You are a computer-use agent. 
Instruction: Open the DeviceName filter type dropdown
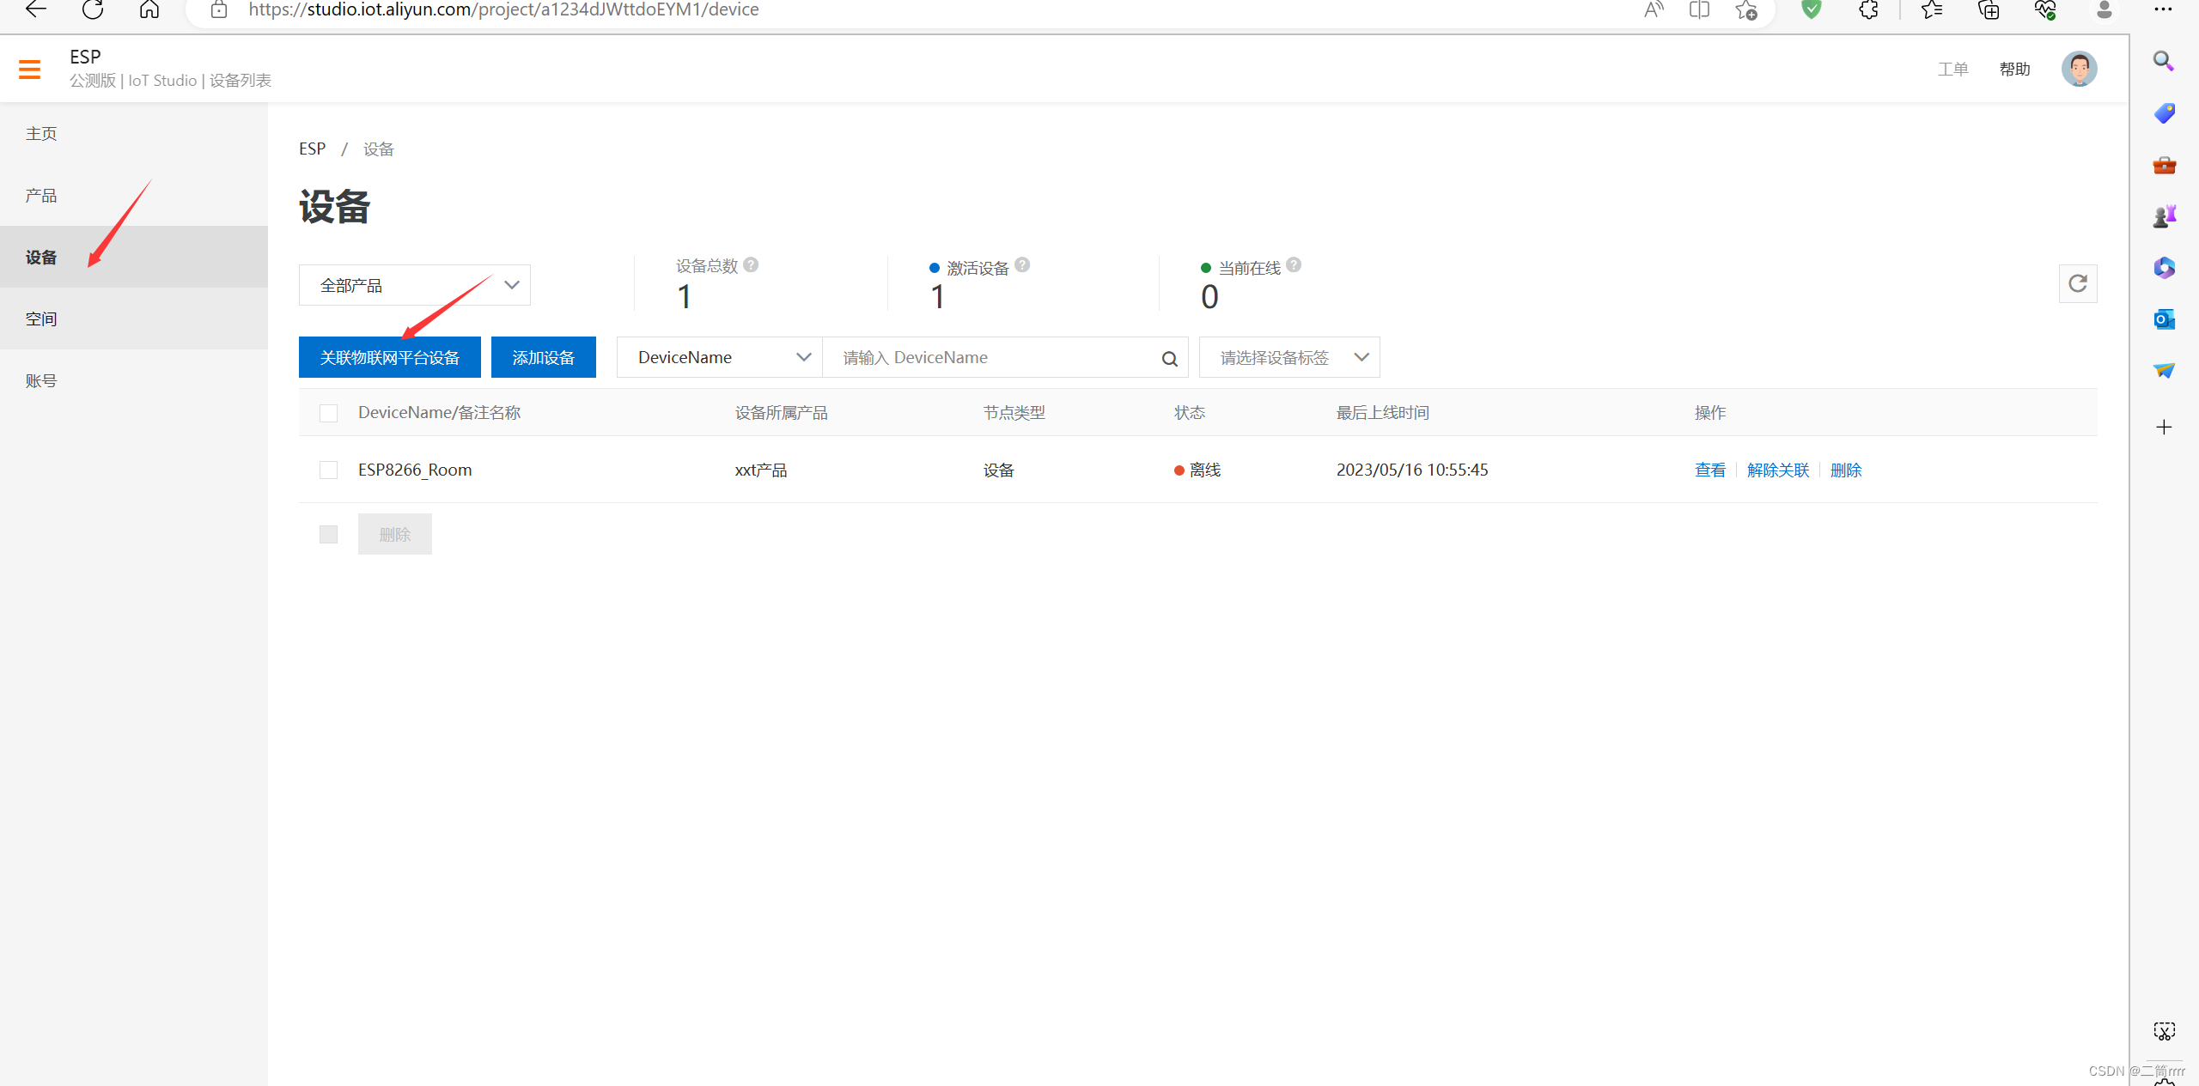(x=719, y=357)
